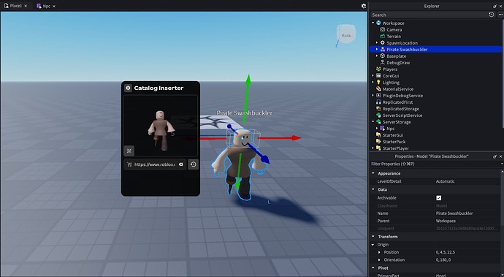Screen dimensions: 504x277
Task: Collapse the Origin property group
Action: pyautogui.click(x=373, y=245)
